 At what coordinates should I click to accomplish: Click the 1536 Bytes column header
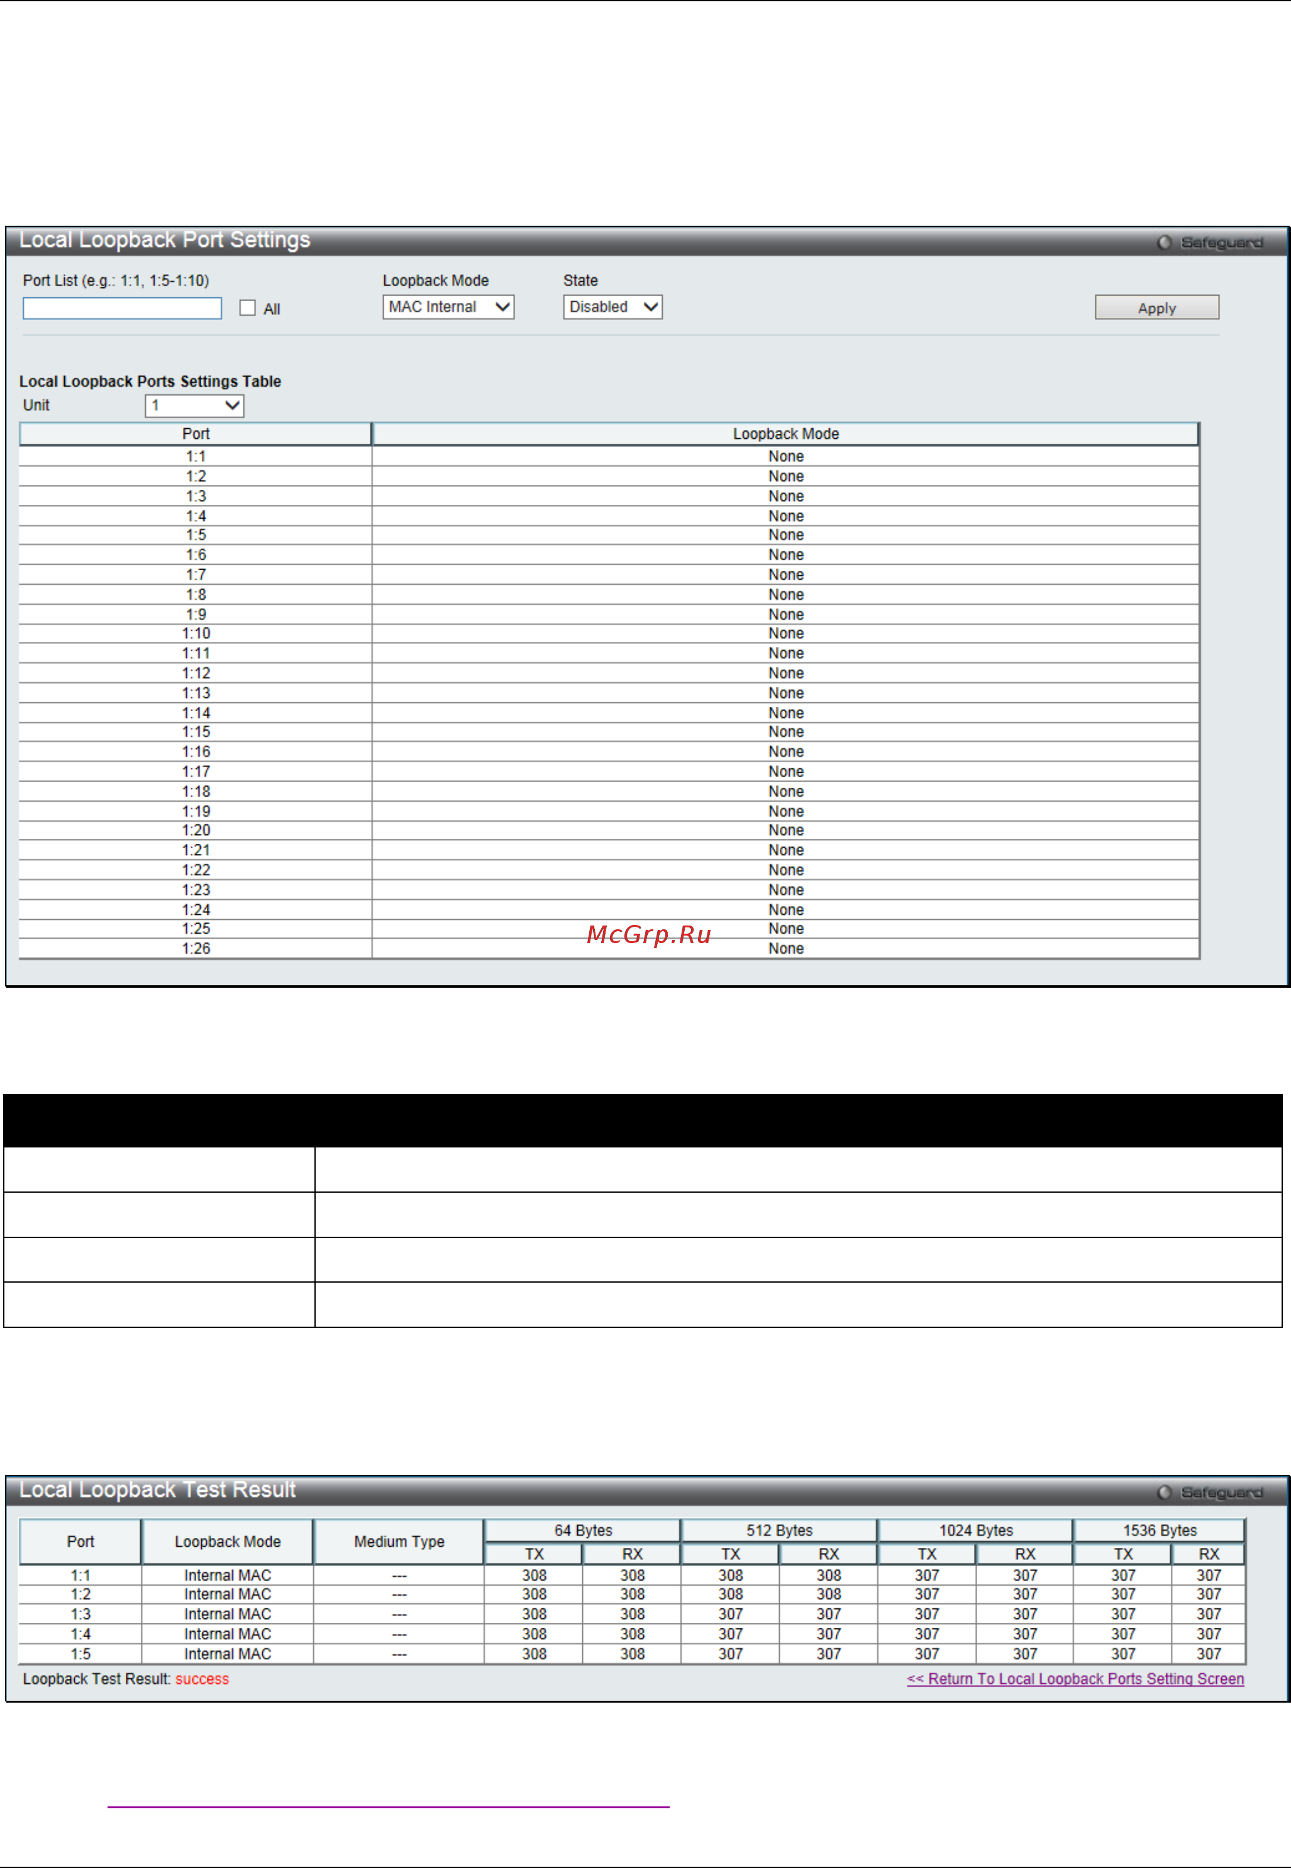point(1159,1531)
